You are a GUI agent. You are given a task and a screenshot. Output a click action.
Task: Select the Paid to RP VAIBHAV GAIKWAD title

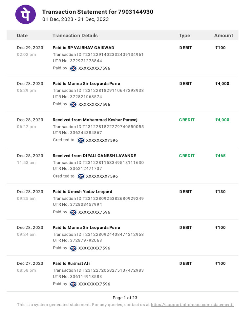[x=83, y=48]
